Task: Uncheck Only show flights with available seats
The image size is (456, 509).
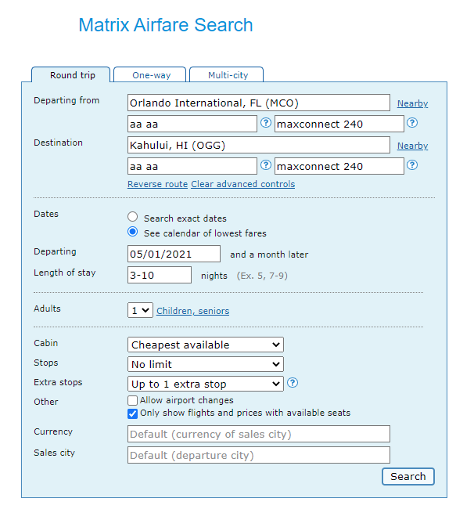Action: coord(132,413)
